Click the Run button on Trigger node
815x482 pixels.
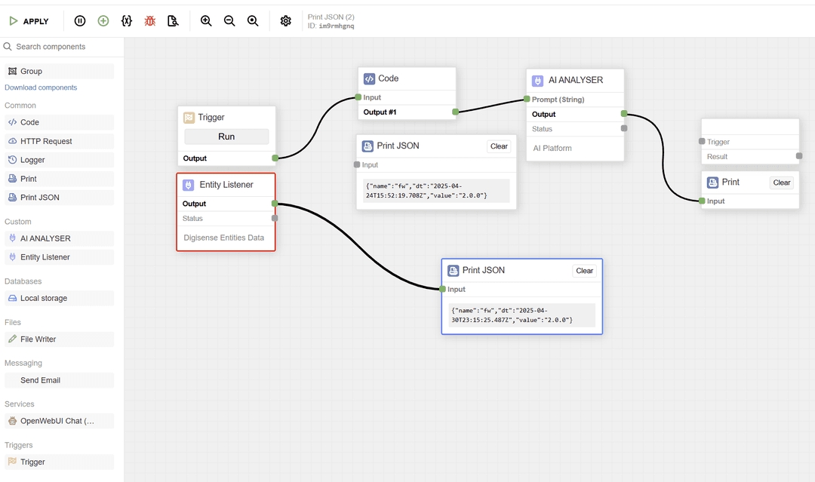[226, 137]
